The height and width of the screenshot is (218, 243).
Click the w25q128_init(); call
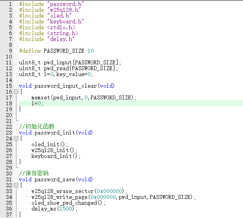click(x=55, y=151)
